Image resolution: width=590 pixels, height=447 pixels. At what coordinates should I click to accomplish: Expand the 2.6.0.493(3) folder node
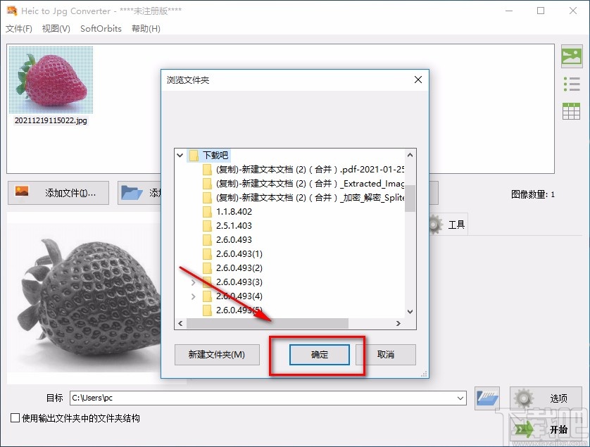(194, 282)
